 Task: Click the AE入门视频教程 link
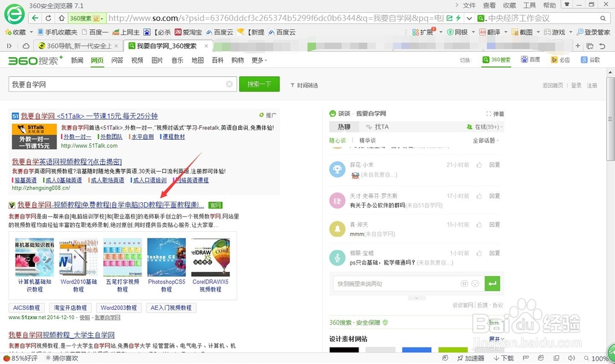tap(171, 308)
